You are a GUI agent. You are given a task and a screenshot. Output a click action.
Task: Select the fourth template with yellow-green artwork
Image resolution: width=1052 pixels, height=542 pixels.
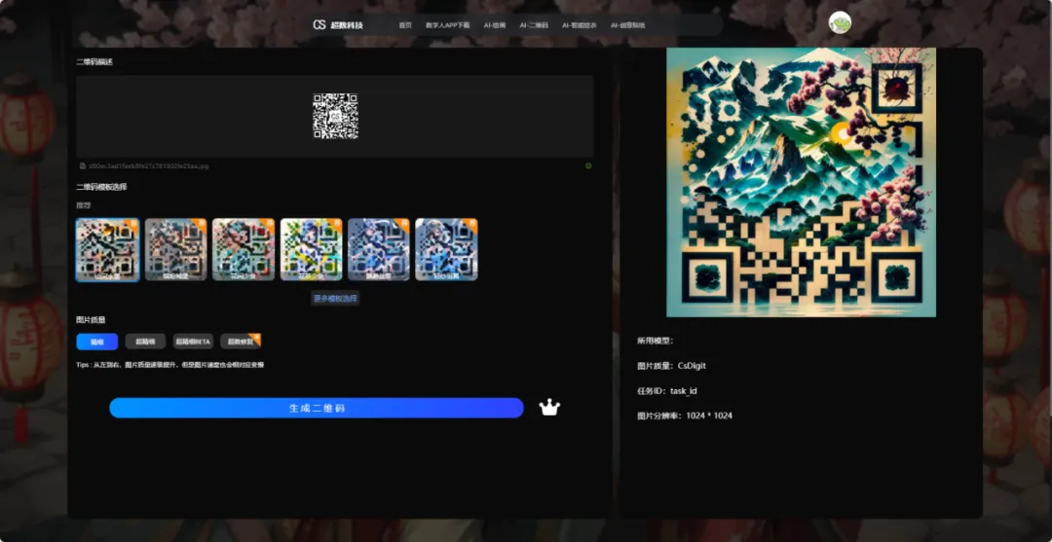pyautogui.click(x=312, y=249)
